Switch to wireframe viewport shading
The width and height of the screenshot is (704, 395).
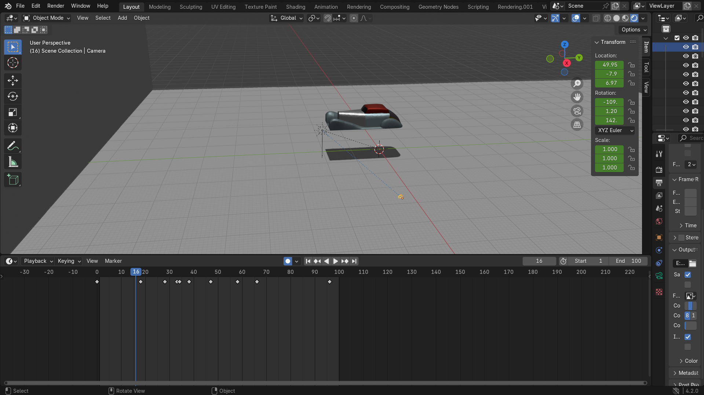608,18
